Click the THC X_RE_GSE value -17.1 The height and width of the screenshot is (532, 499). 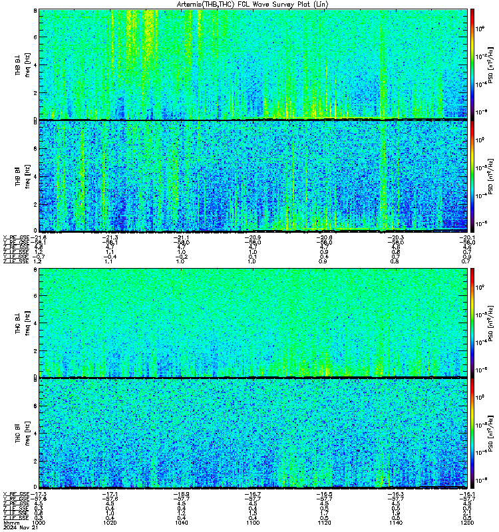[x=110, y=494]
